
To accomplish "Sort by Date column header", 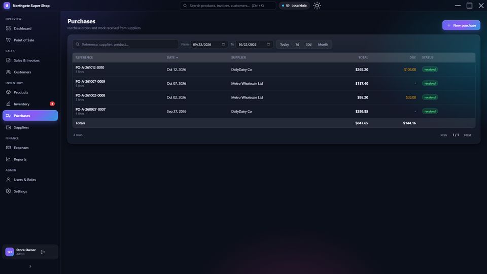I will pyautogui.click(x=172, y=57).
